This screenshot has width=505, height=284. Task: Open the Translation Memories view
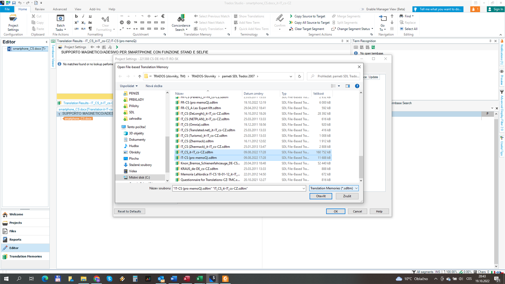click(x=25, y=256)
